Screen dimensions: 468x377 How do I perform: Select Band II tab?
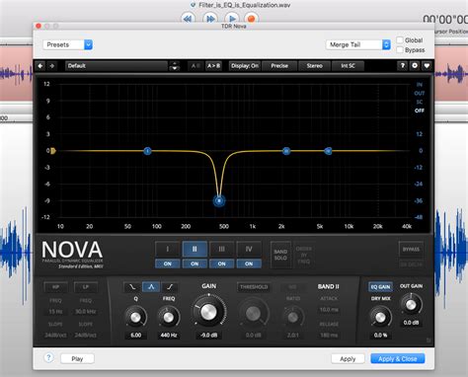coord(195,250)
